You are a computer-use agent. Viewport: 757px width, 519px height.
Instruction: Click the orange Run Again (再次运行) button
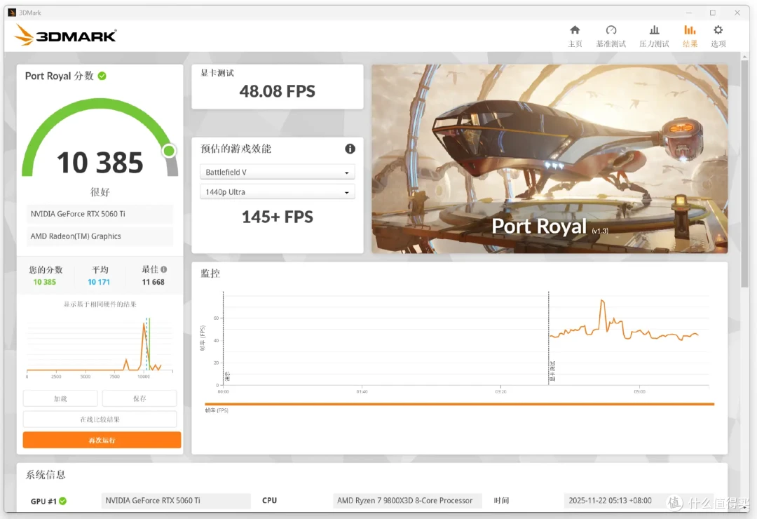coord(102,440)
